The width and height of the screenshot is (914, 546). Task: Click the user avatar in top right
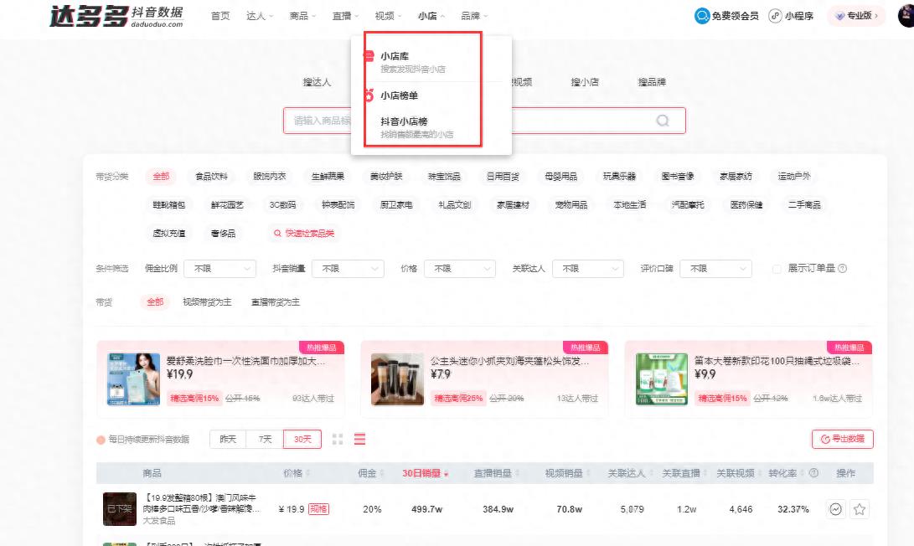906,16
